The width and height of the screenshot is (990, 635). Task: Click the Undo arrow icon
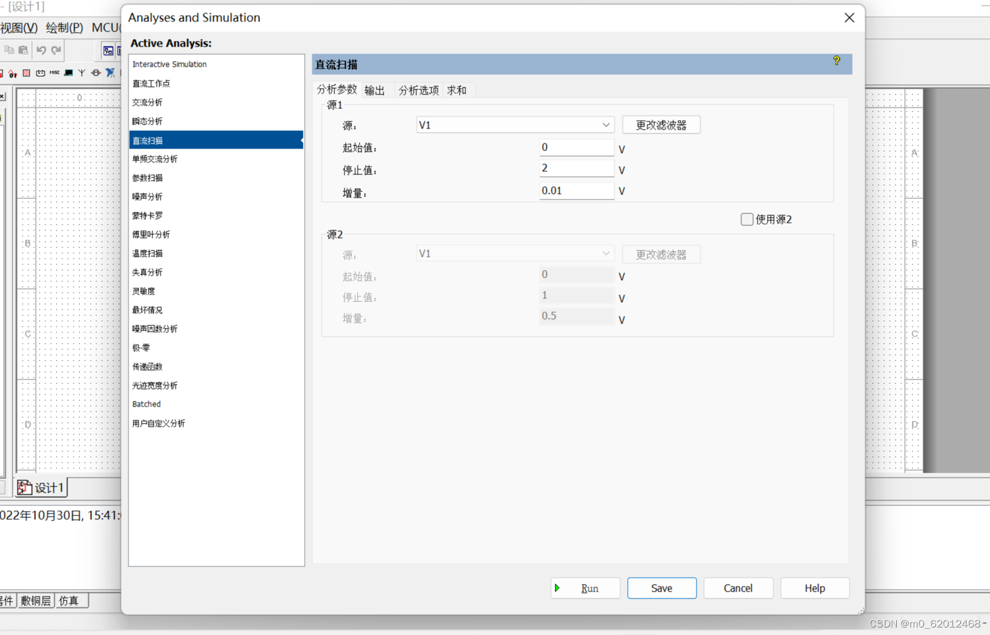[41, 50]
